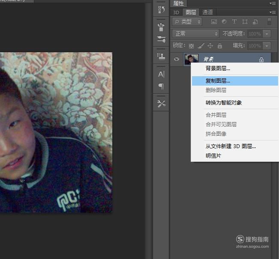The height and width of the screenshot is (259, 279).
Task: Click the 背景 layer name text
Action: pos(208,59)
